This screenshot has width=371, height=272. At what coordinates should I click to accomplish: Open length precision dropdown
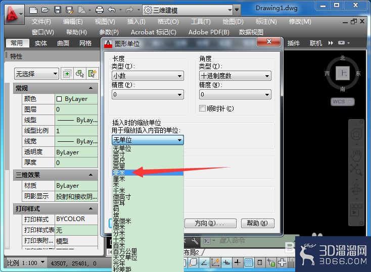point(148,94)
